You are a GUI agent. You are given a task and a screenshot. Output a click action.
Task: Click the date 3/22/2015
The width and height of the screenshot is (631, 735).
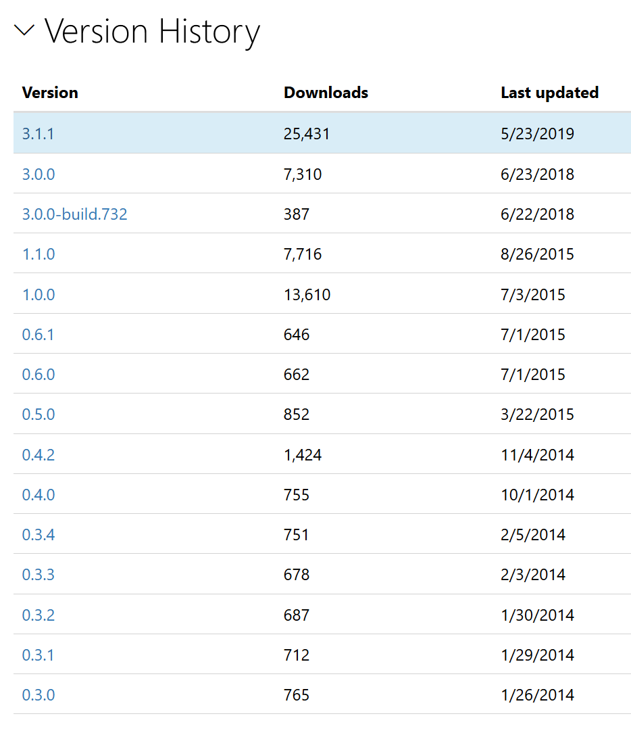click(538, 414)
